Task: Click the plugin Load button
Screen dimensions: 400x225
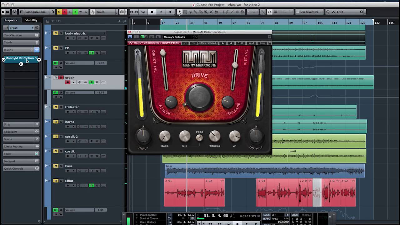Action: (x=251, y=43)
